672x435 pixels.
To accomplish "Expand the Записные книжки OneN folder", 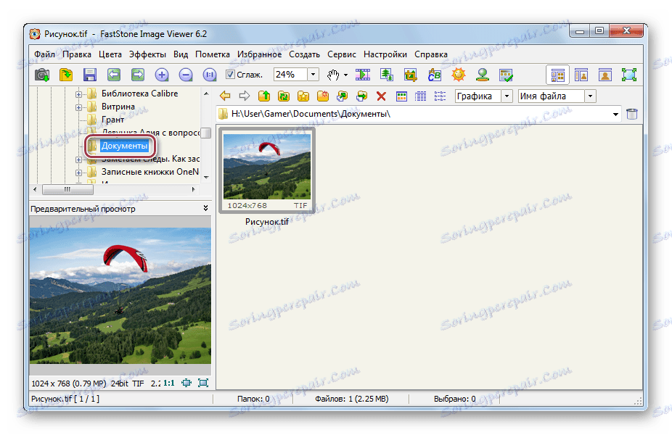I will tap(78, 173).
